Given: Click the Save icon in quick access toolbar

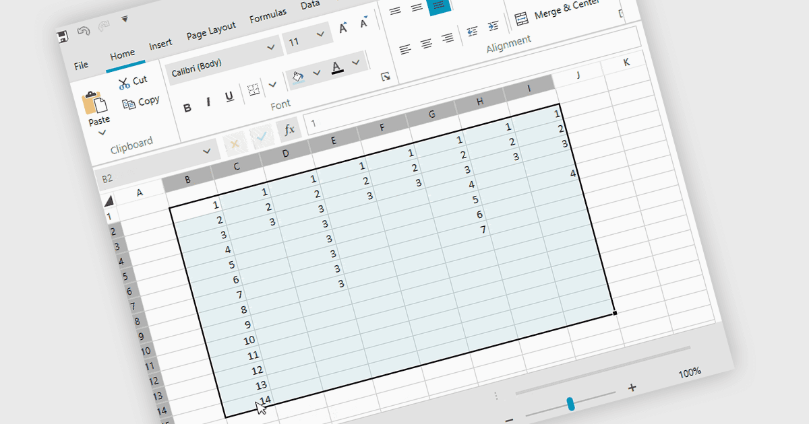Looking at the screenshot, I should point(61,36).
